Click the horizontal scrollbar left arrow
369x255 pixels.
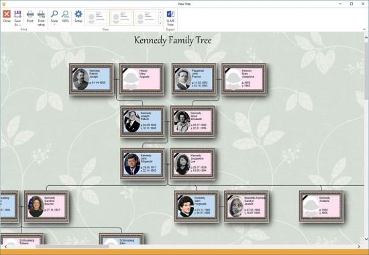[x=5, y=246]
